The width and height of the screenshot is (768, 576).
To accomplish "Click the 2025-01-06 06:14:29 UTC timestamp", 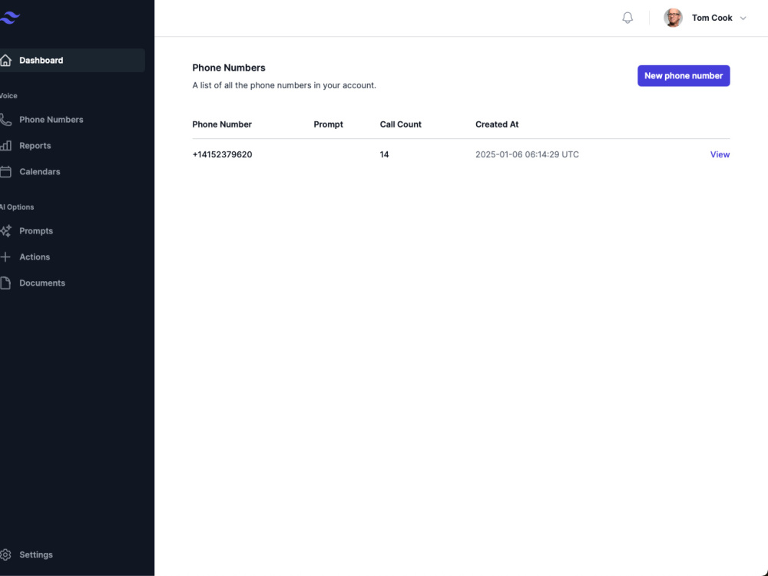I will (527, 154).
